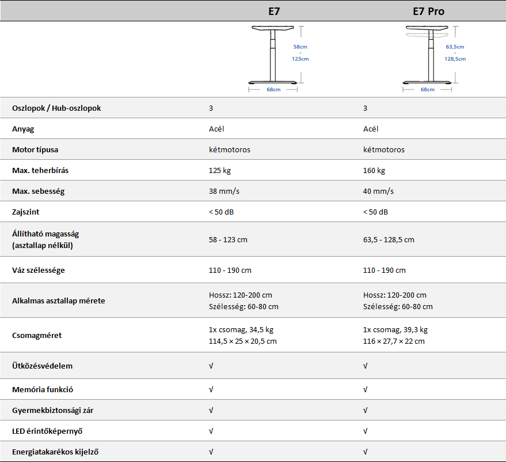The image size is (506, 462).
Task: Click the E7 Ütközésvédelem checkmark
Action: [x=211, y=366]
